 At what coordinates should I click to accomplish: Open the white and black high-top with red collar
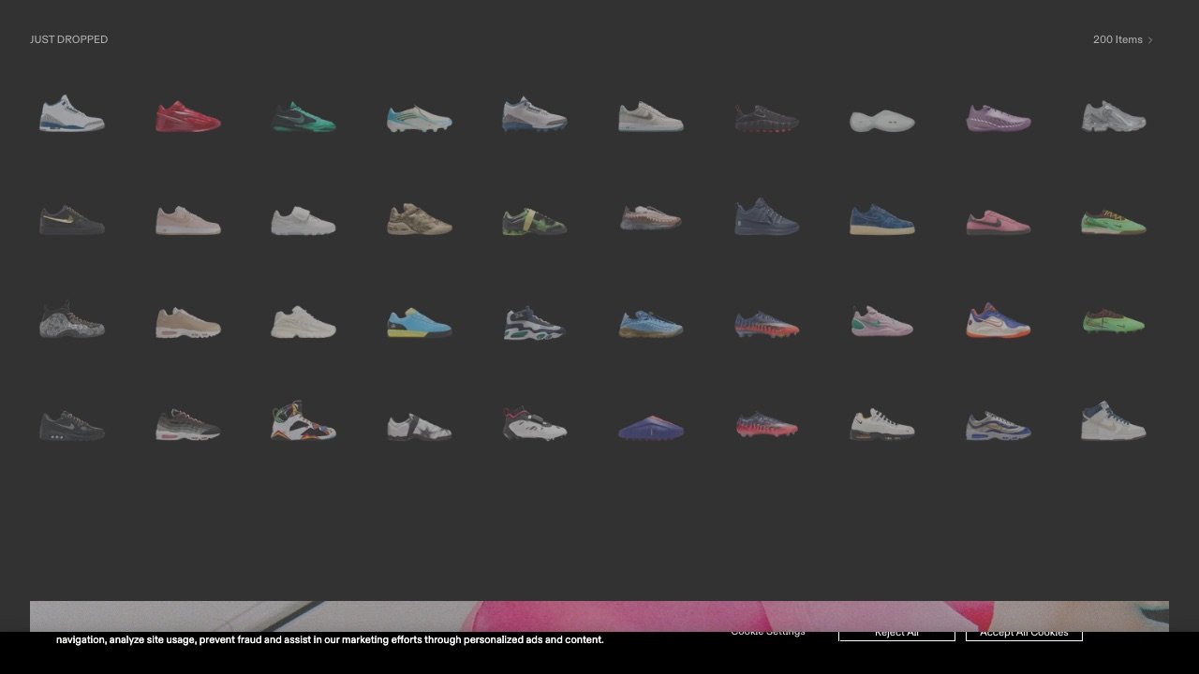[x=535, y=424]
